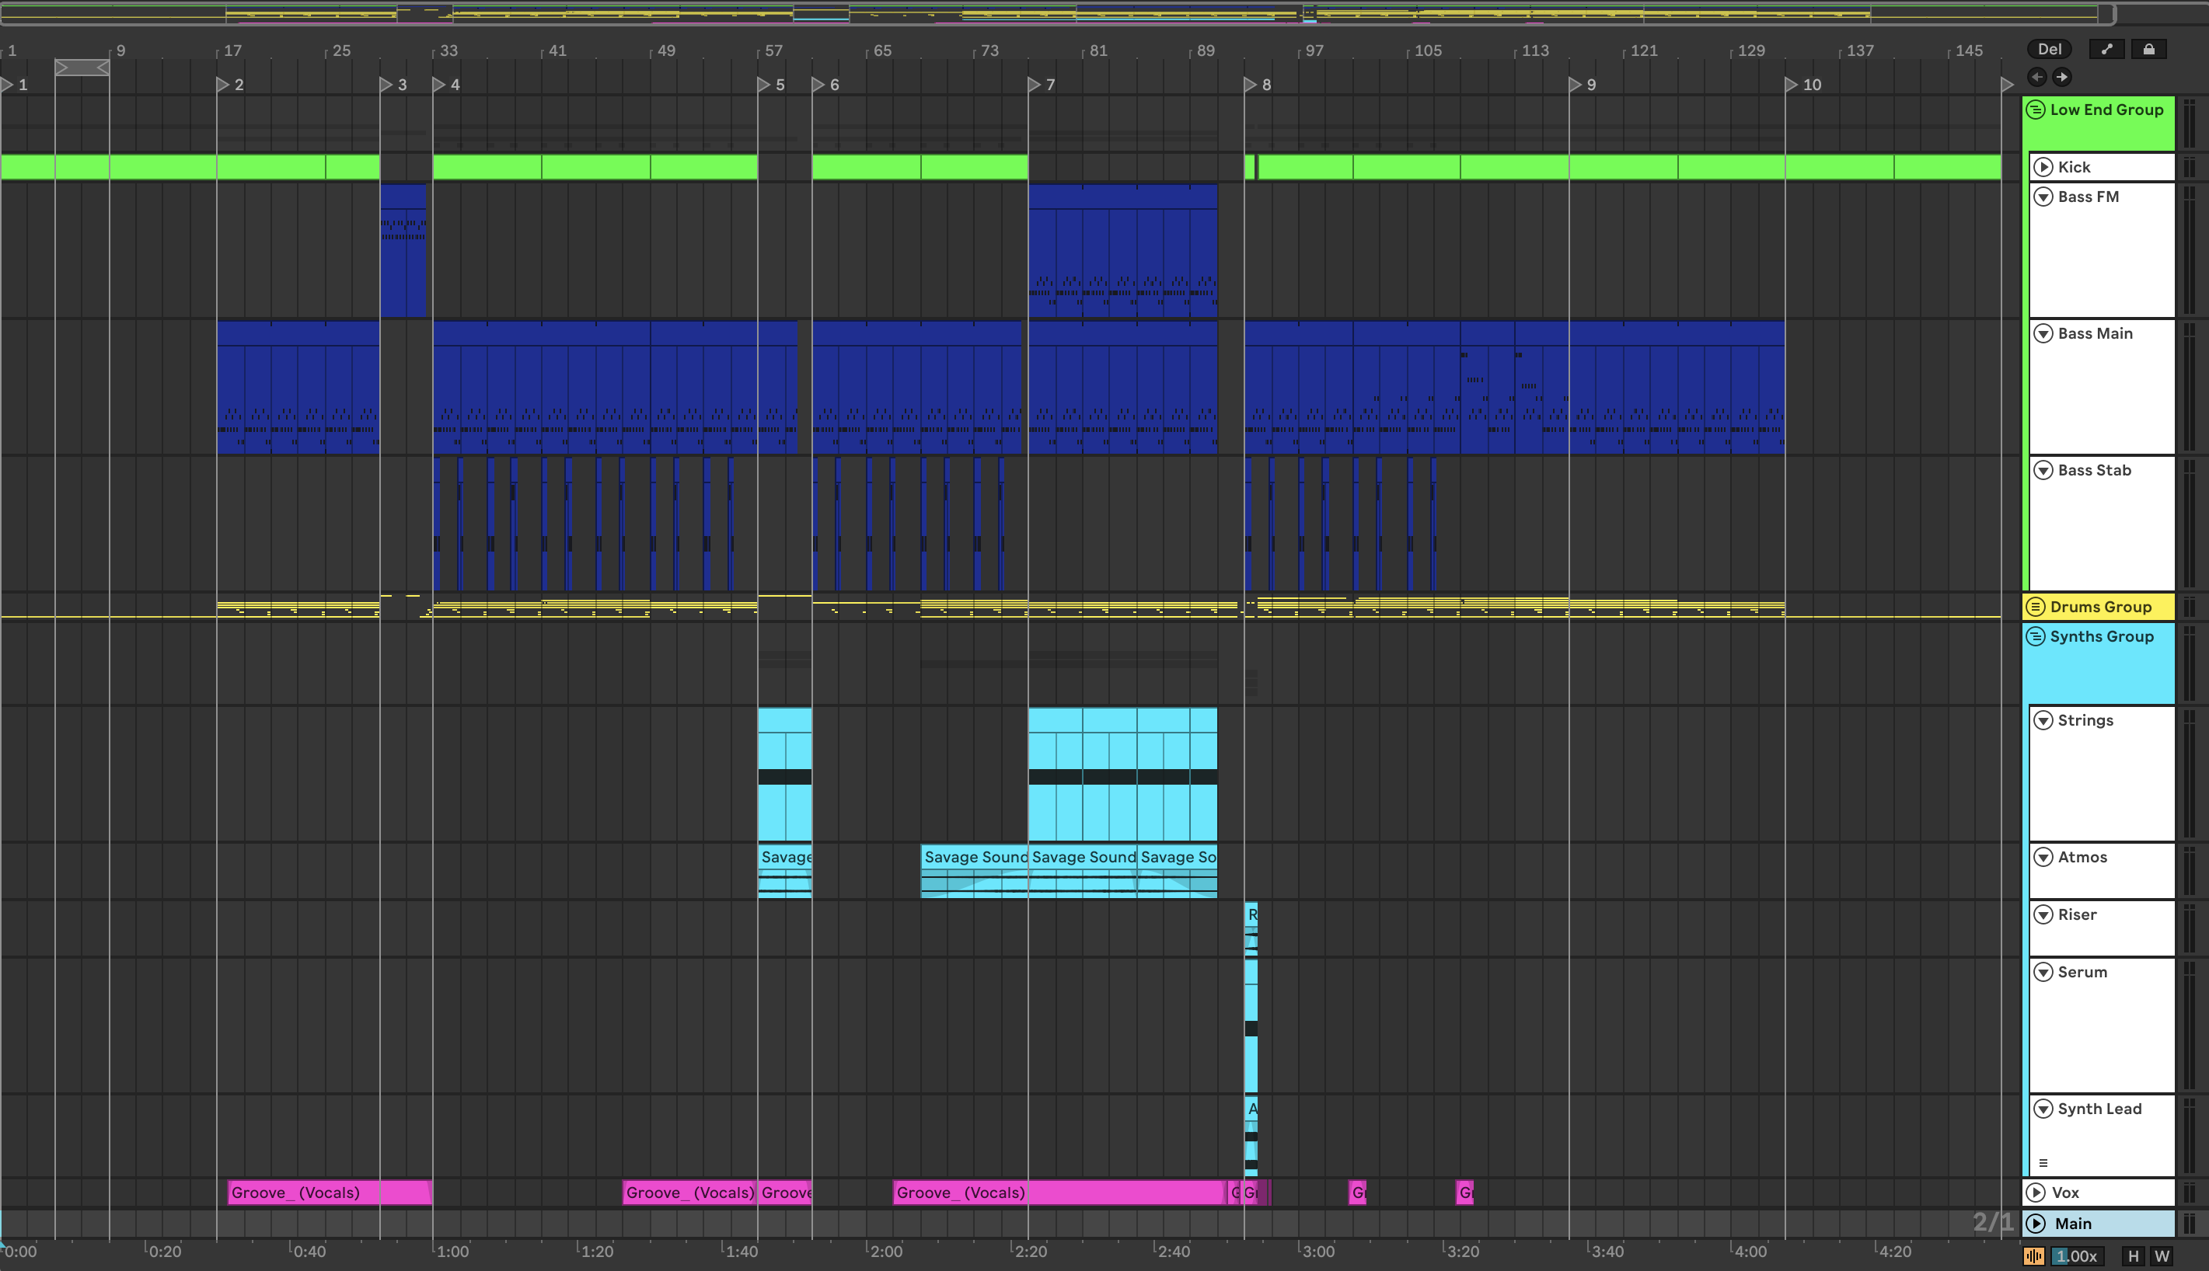Toggle the automation mode icon
The width and height of the screenshot is (2209, 1271).
pos(2106,49)
